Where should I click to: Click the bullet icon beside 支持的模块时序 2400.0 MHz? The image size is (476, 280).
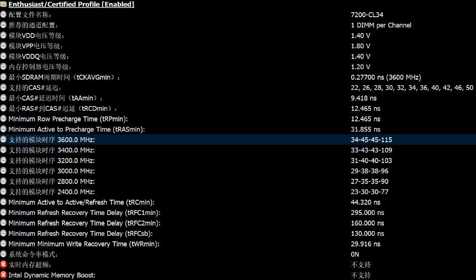(4, 192)
